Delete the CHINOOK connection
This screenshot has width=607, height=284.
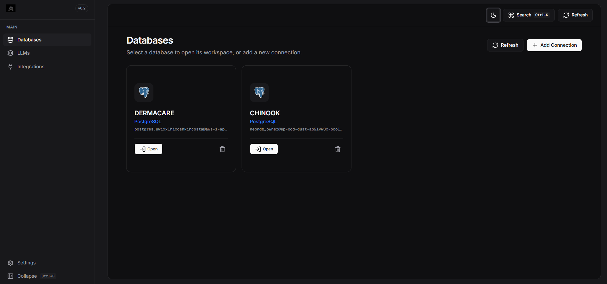[x=338, y=149]
